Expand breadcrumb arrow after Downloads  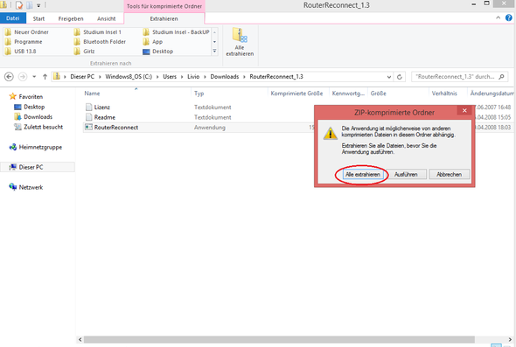(x=244, y=77)
